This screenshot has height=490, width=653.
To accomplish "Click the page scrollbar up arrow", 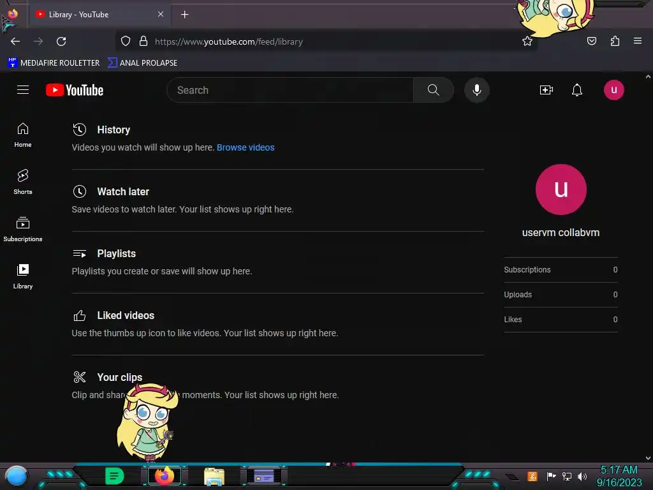I will tap(648, 77).
